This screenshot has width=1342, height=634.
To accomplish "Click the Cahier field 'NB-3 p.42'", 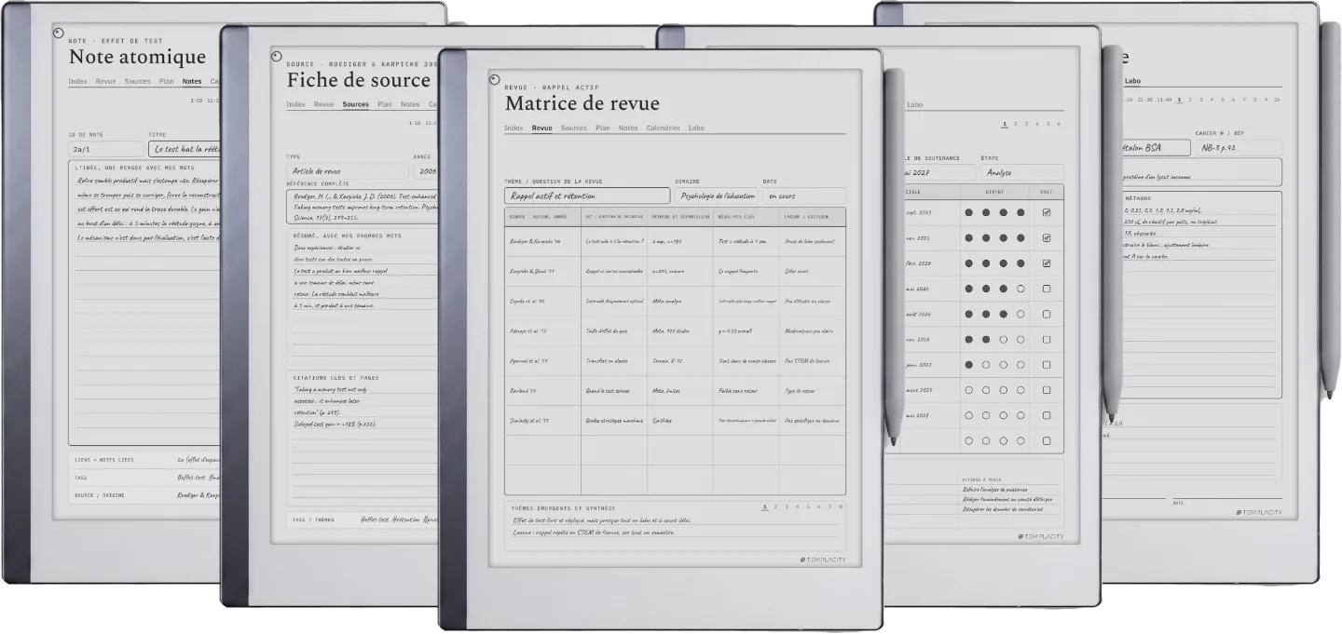I will [x=1239, y=147].
